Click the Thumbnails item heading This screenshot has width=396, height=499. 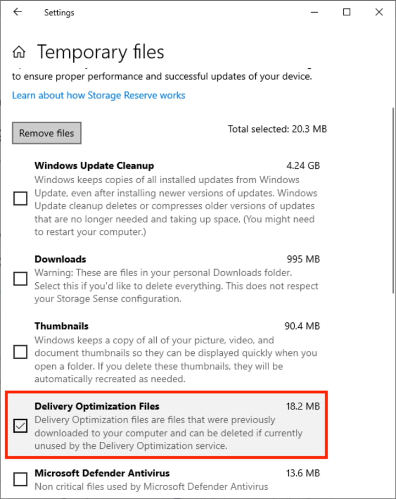pyautogui.click(x=62, y=326)
